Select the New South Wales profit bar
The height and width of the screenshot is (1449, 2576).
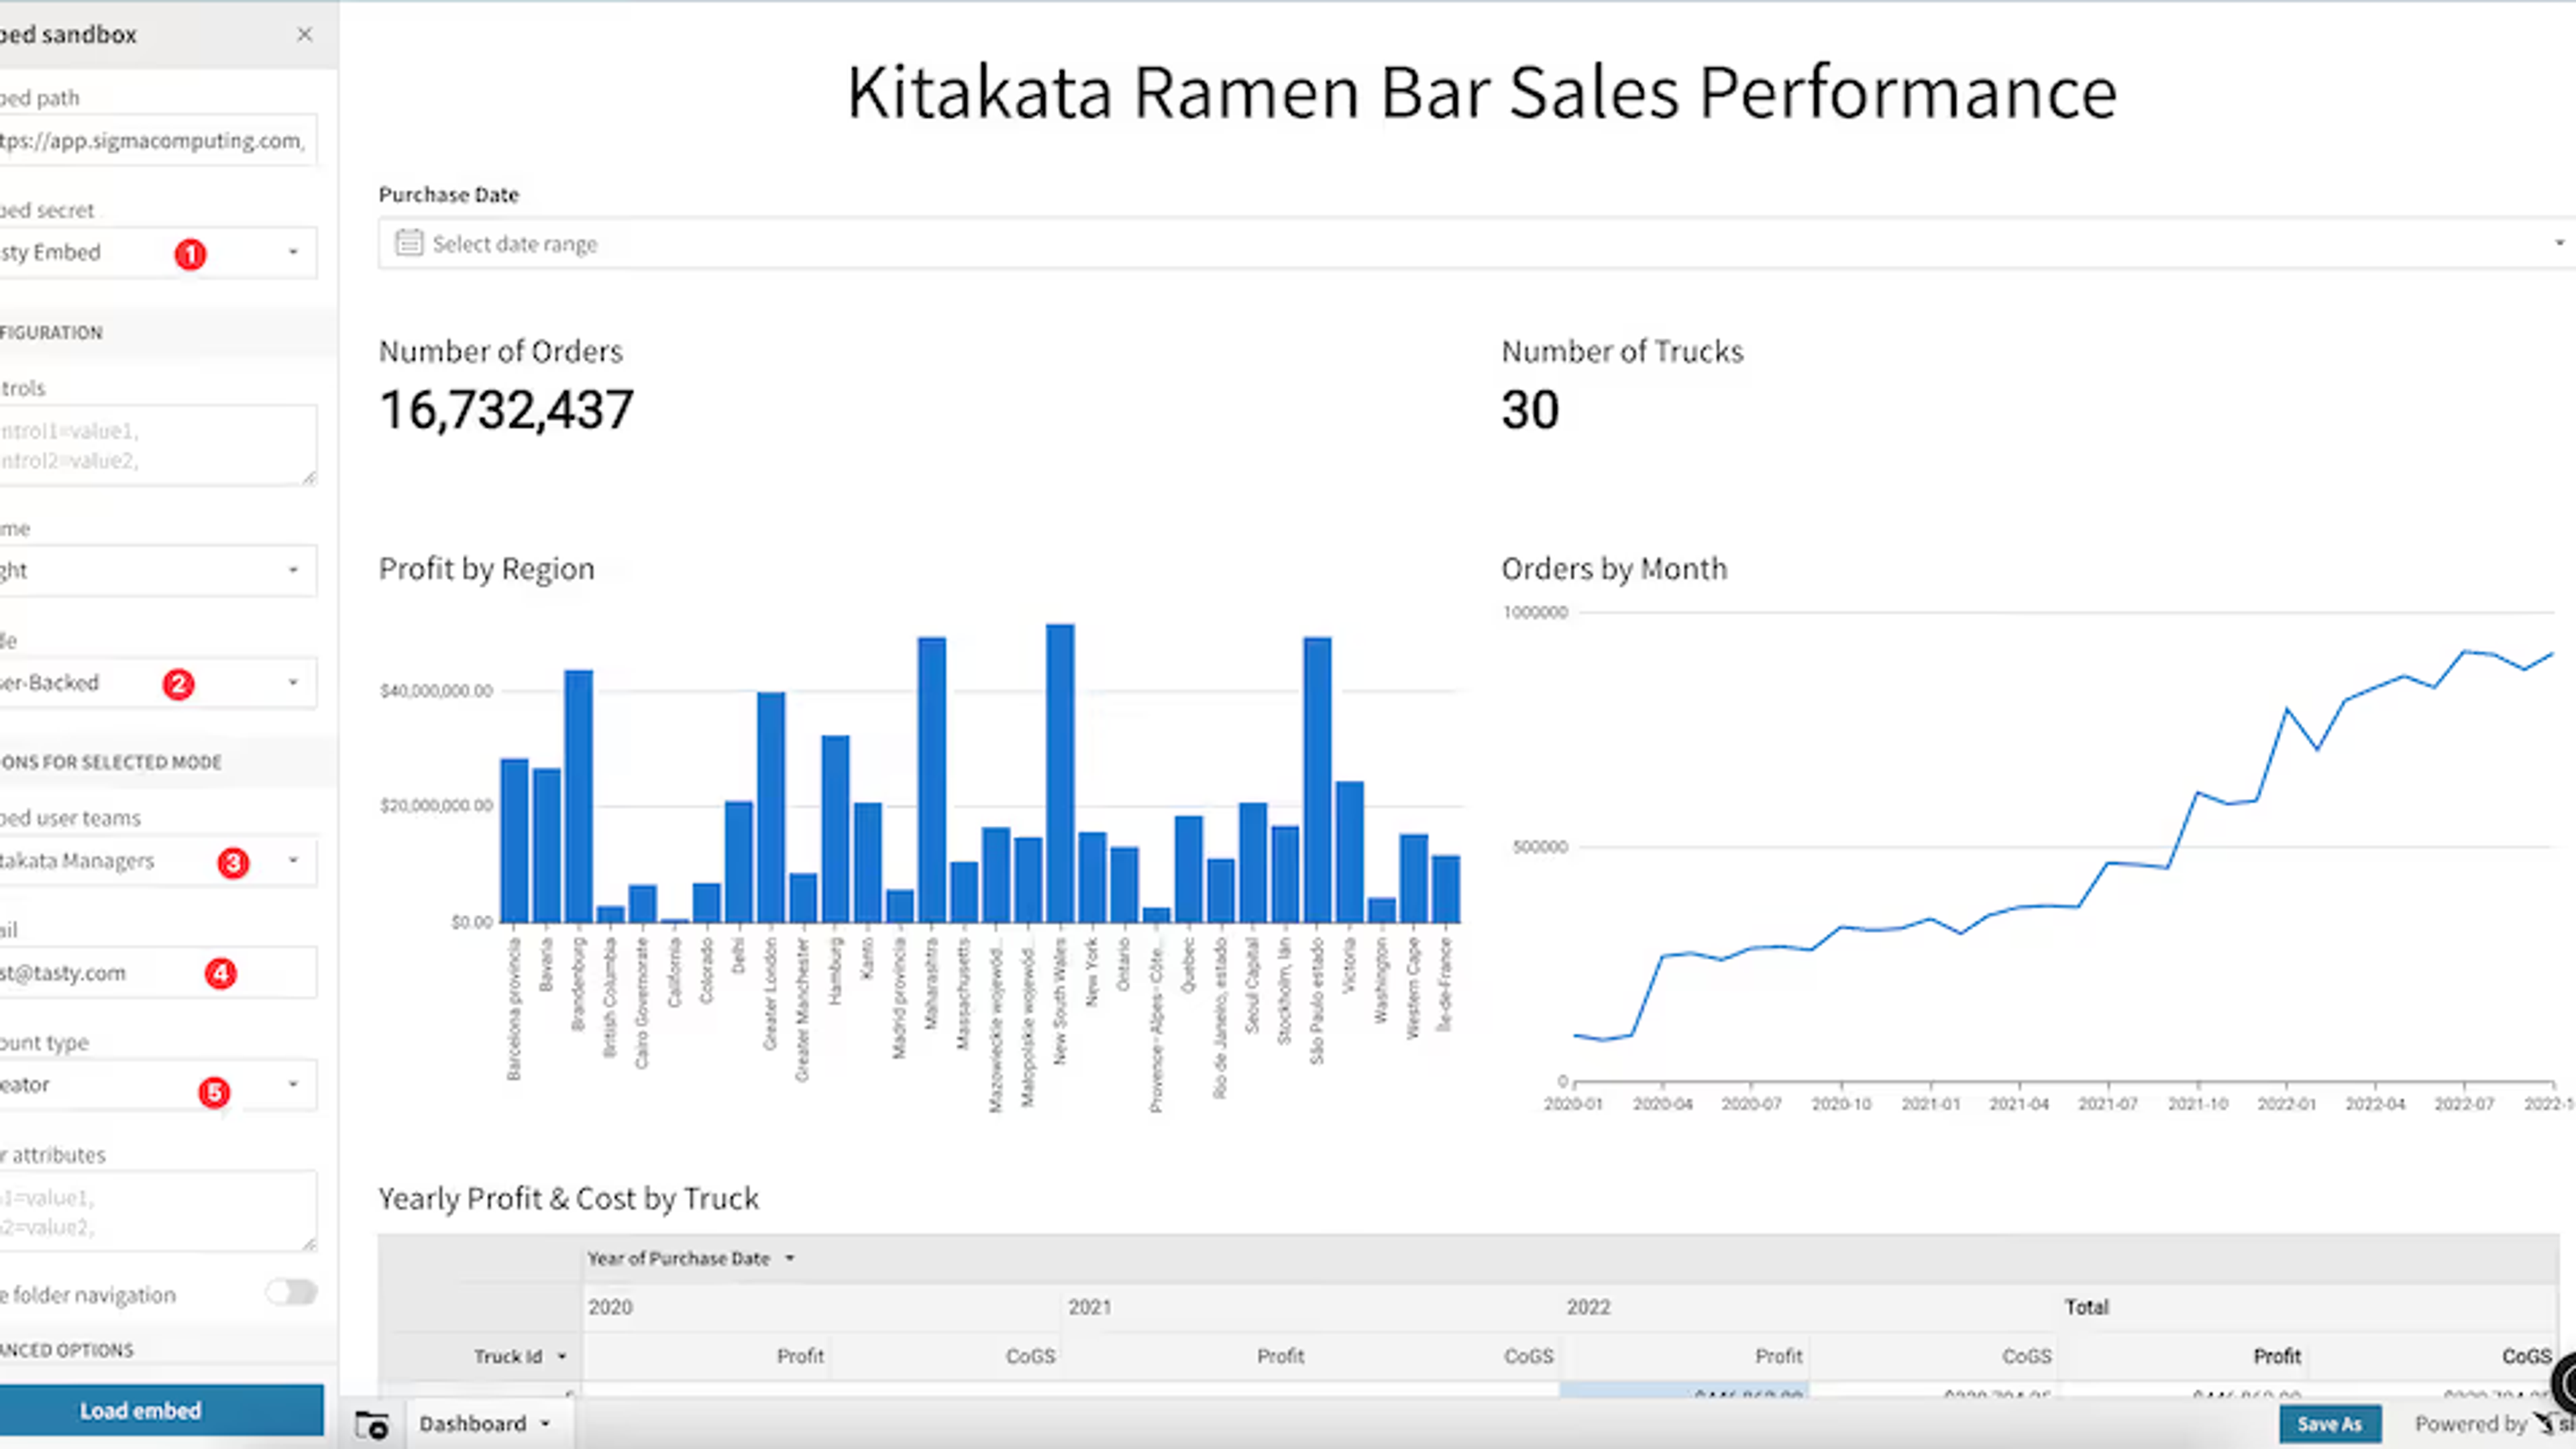pos(1060,773)
